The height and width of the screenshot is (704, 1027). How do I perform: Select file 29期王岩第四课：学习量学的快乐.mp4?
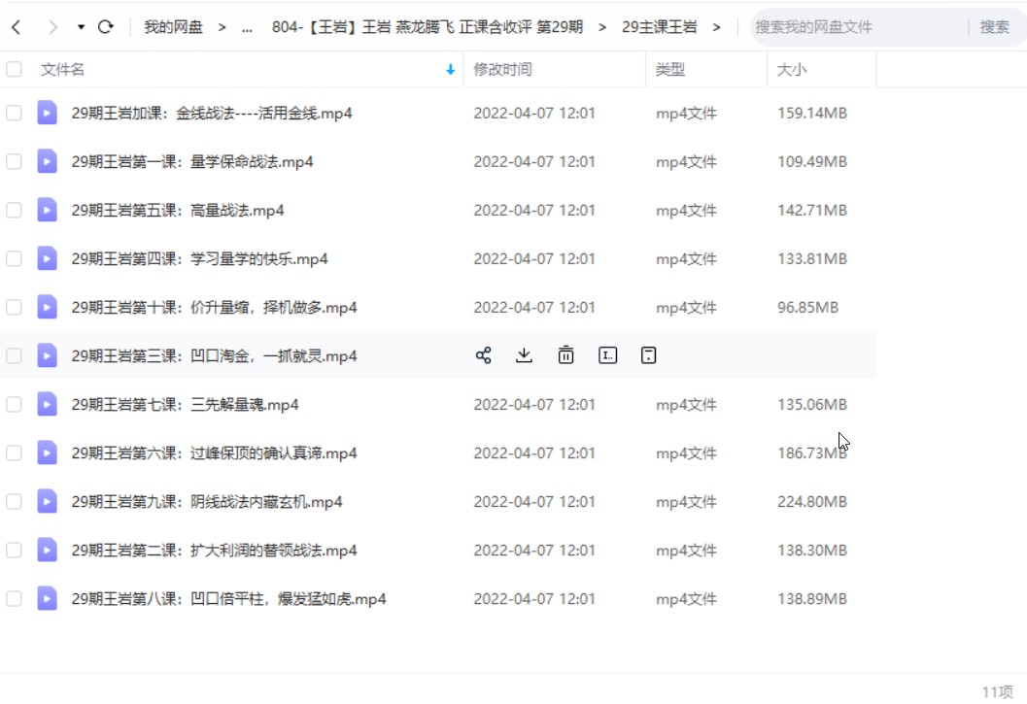pyautogui.click(x=199, y=258)
